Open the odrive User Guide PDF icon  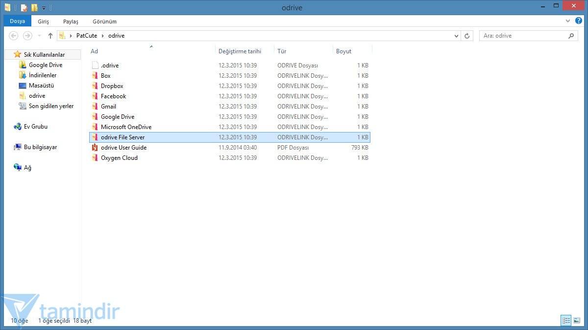(x=95, y=148)
